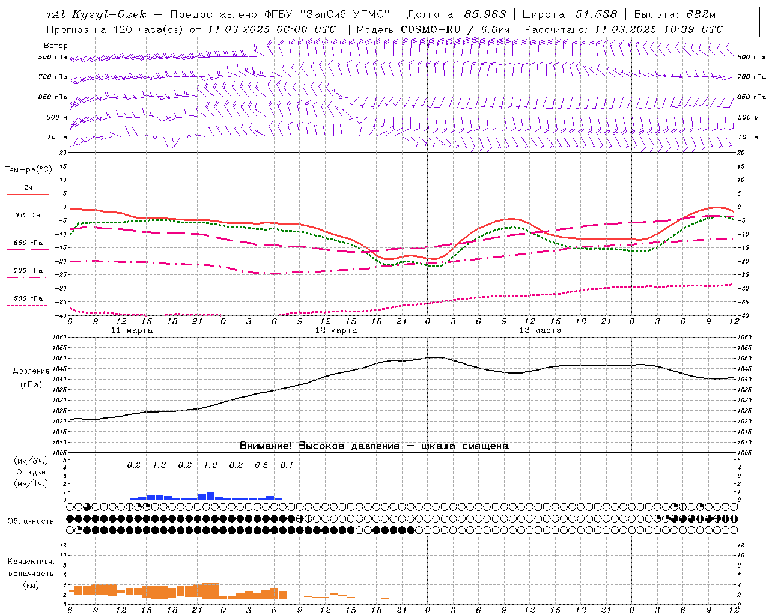This screenshot has width=769, height=615.
Task: Click the Модель COSMO-RU / 6.6км label
Action: 433,29
